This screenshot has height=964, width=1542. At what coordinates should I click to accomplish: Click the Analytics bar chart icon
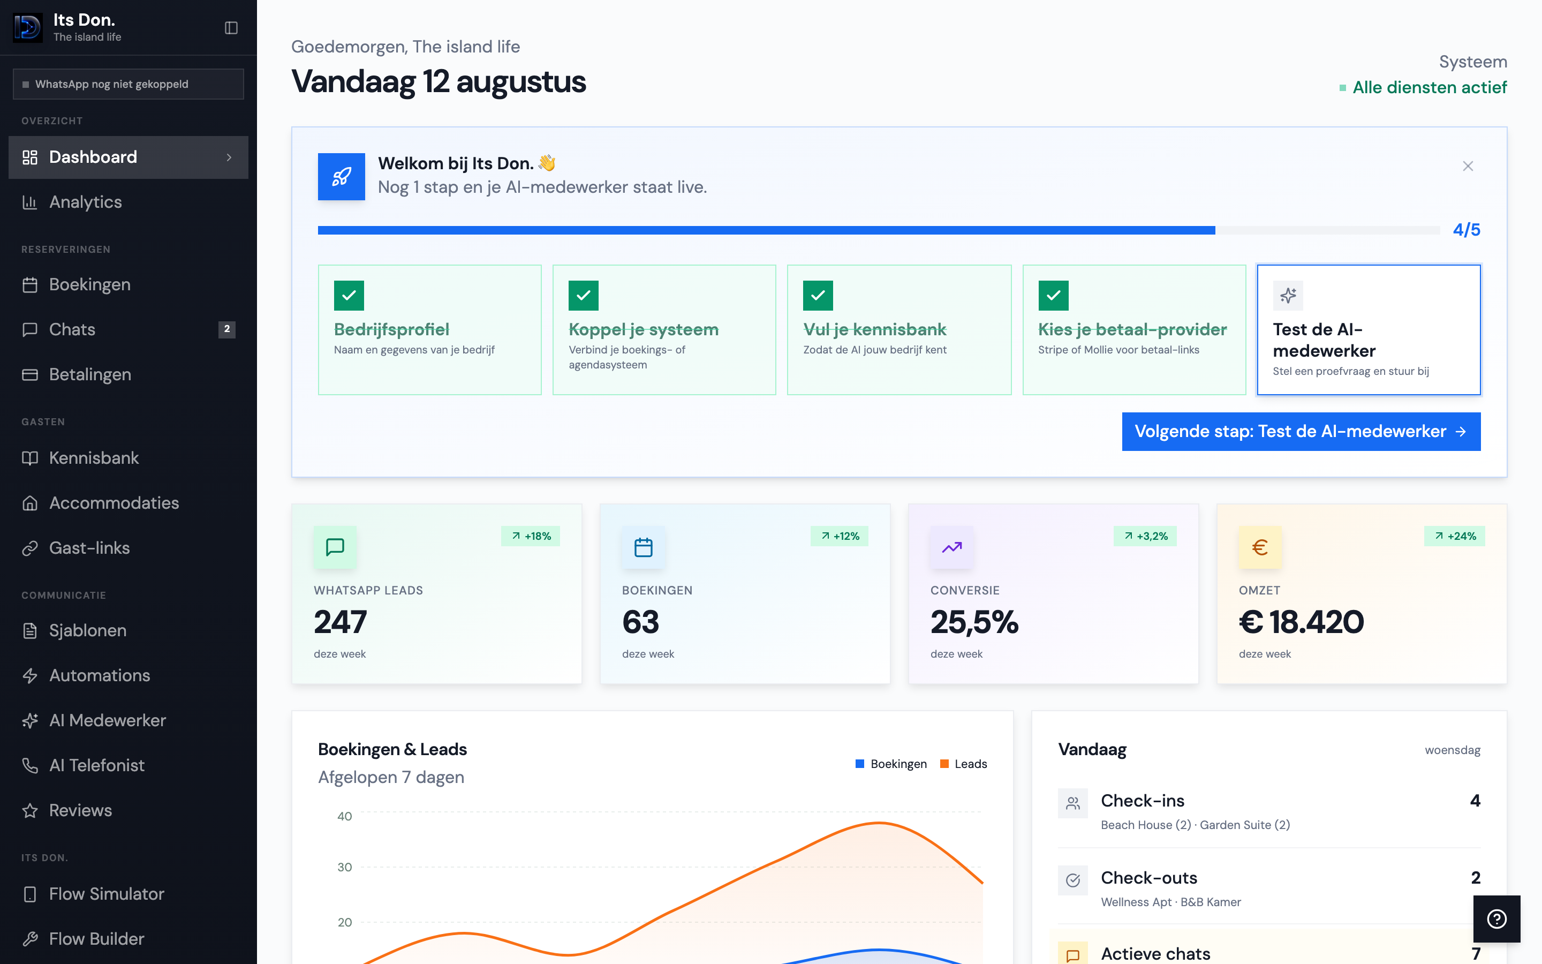point(30,202)
